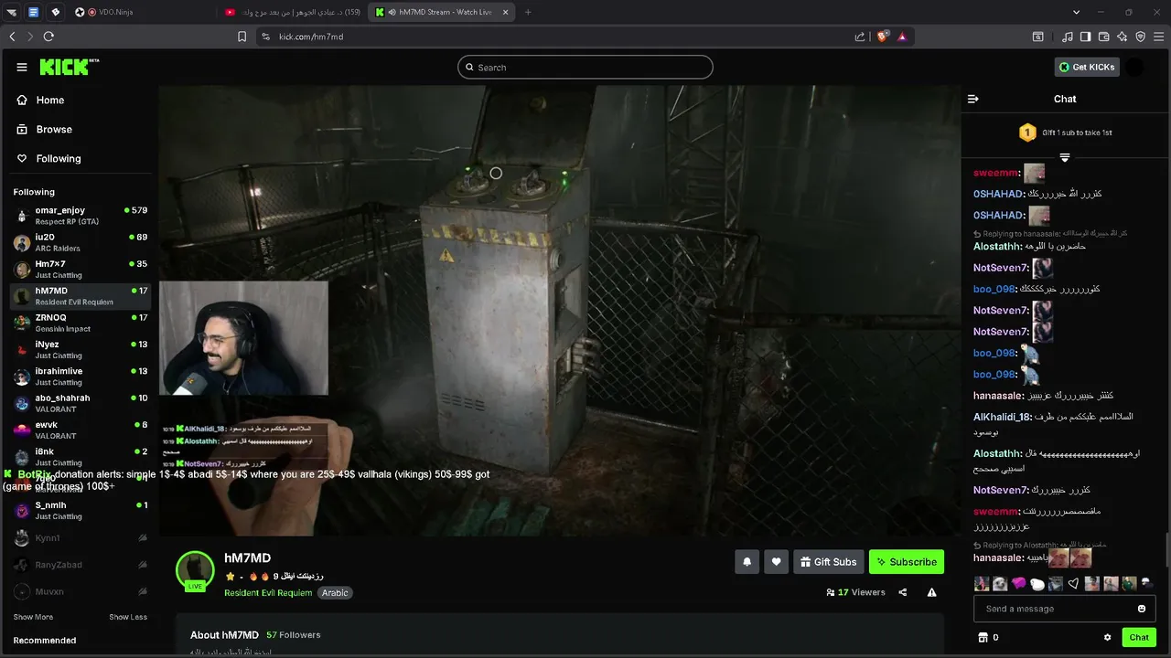
Task: Open offline Muvxn channel
Action: [81, 591]
